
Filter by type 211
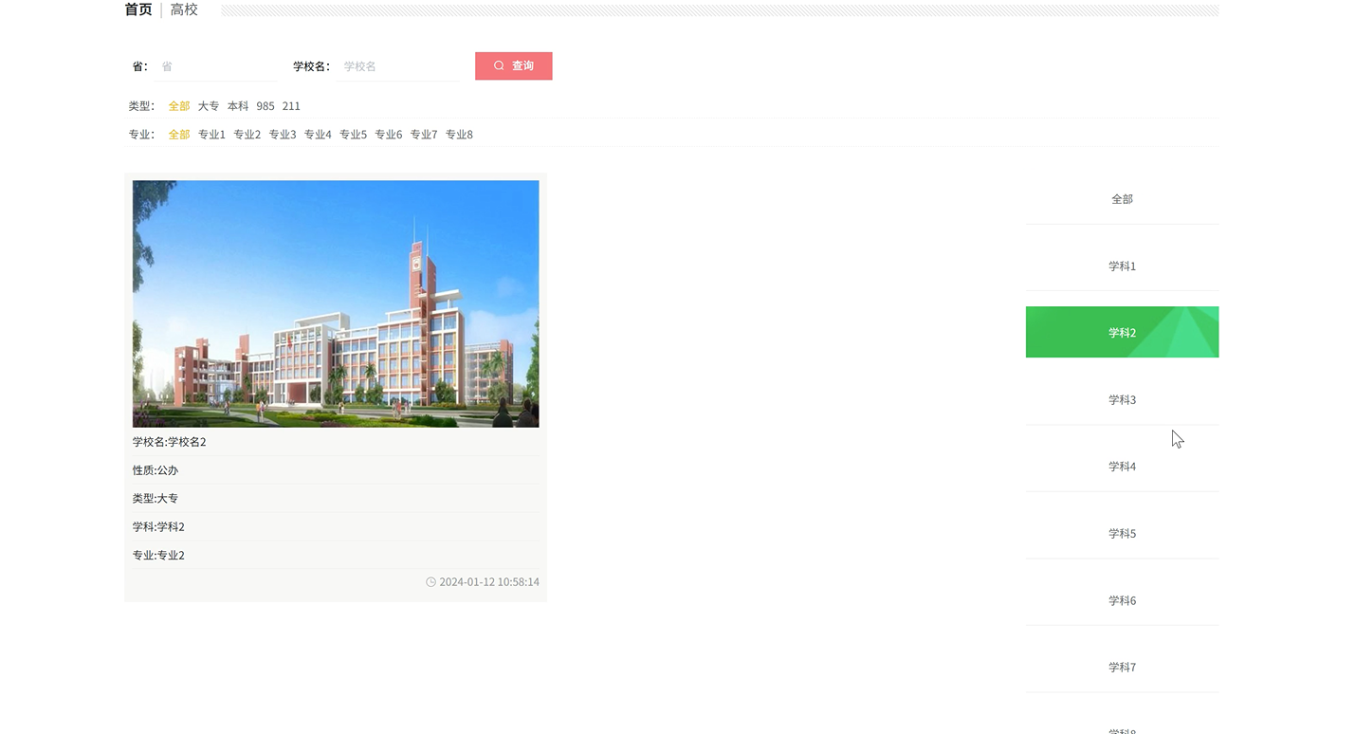pyautogui.click(x=291, y=106)
